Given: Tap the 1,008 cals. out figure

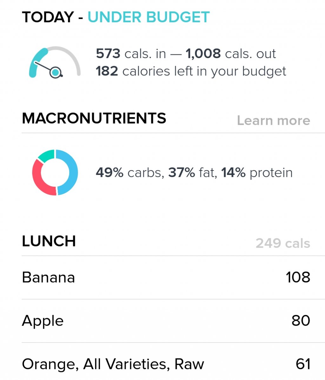Looking at the screenshot, I should [x=231, y=54].
